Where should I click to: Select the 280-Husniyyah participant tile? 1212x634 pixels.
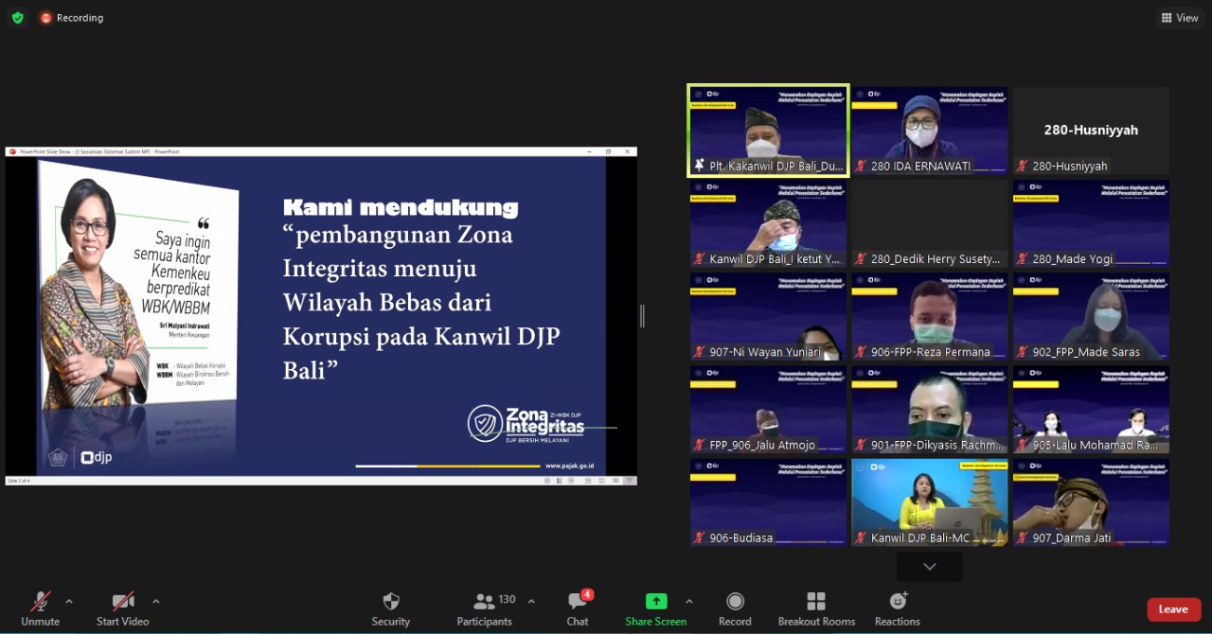tap(1091, 131)
